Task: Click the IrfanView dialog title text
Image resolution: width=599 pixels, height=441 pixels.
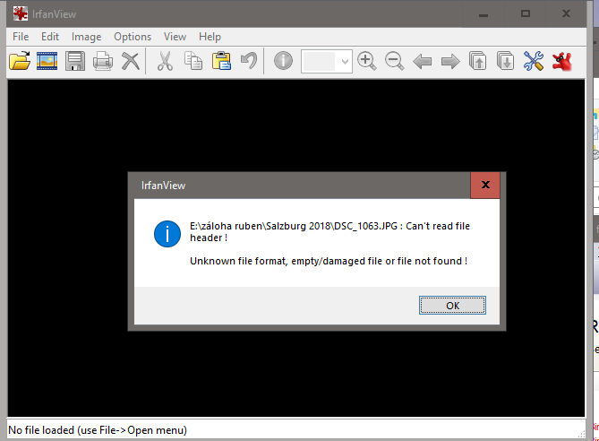Action: pos(163,186)
